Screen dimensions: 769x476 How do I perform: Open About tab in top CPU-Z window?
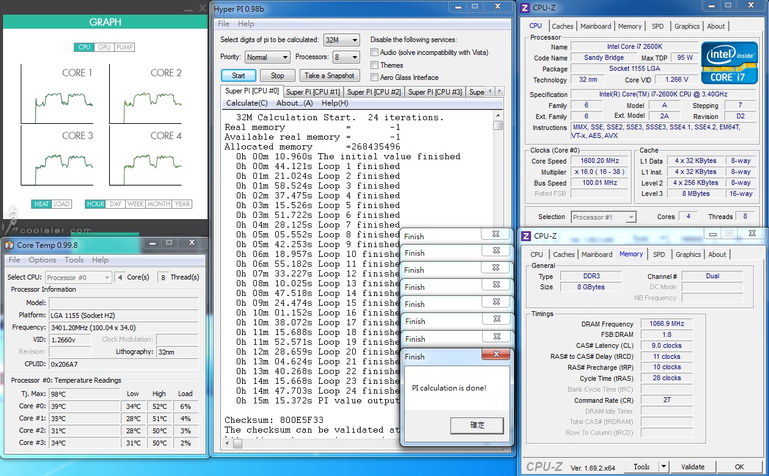pos(716,26)
